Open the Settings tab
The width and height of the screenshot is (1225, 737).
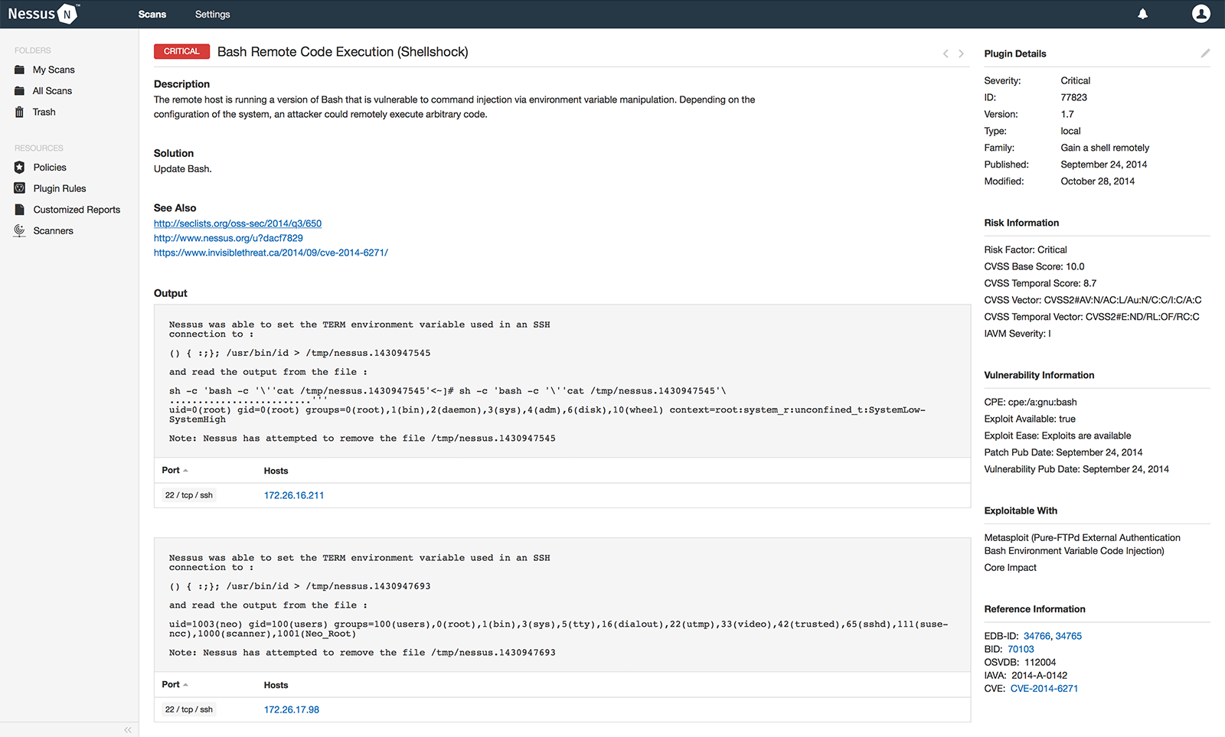(x=212, y=15)
